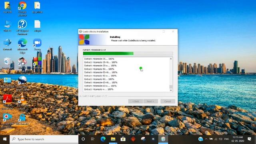Switch to the CodeBlocks installer taskbar button
Image resolution: width=256 pixels, height=144 pixels.
(163, 139)
